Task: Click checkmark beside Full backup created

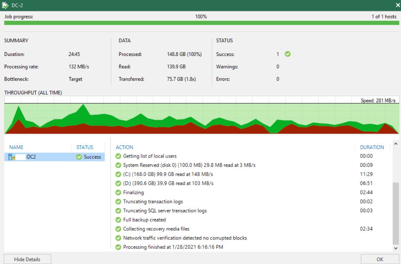Action: 118,220
